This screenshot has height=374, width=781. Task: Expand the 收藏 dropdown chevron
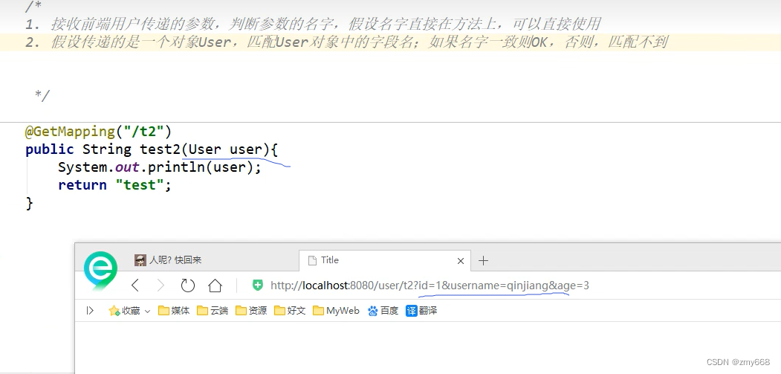click(x=147, y=311)
